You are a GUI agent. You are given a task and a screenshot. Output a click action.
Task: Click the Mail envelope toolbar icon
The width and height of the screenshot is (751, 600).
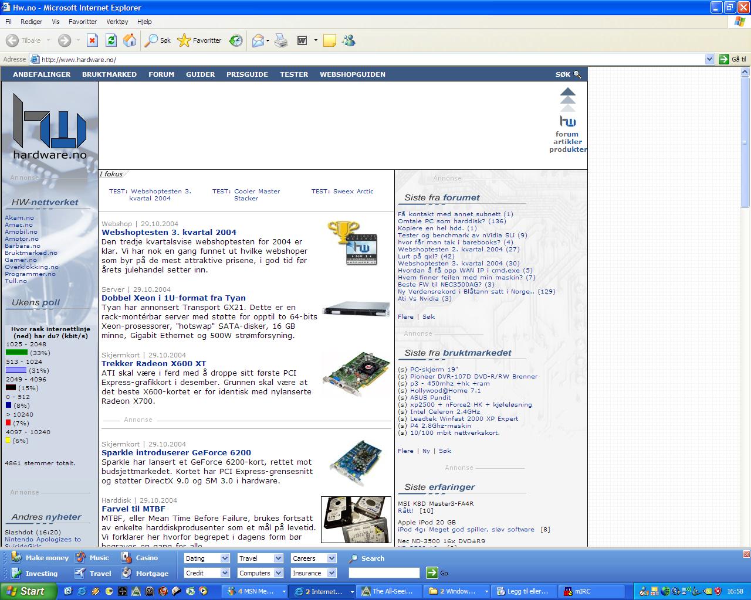tap(258, 40)
